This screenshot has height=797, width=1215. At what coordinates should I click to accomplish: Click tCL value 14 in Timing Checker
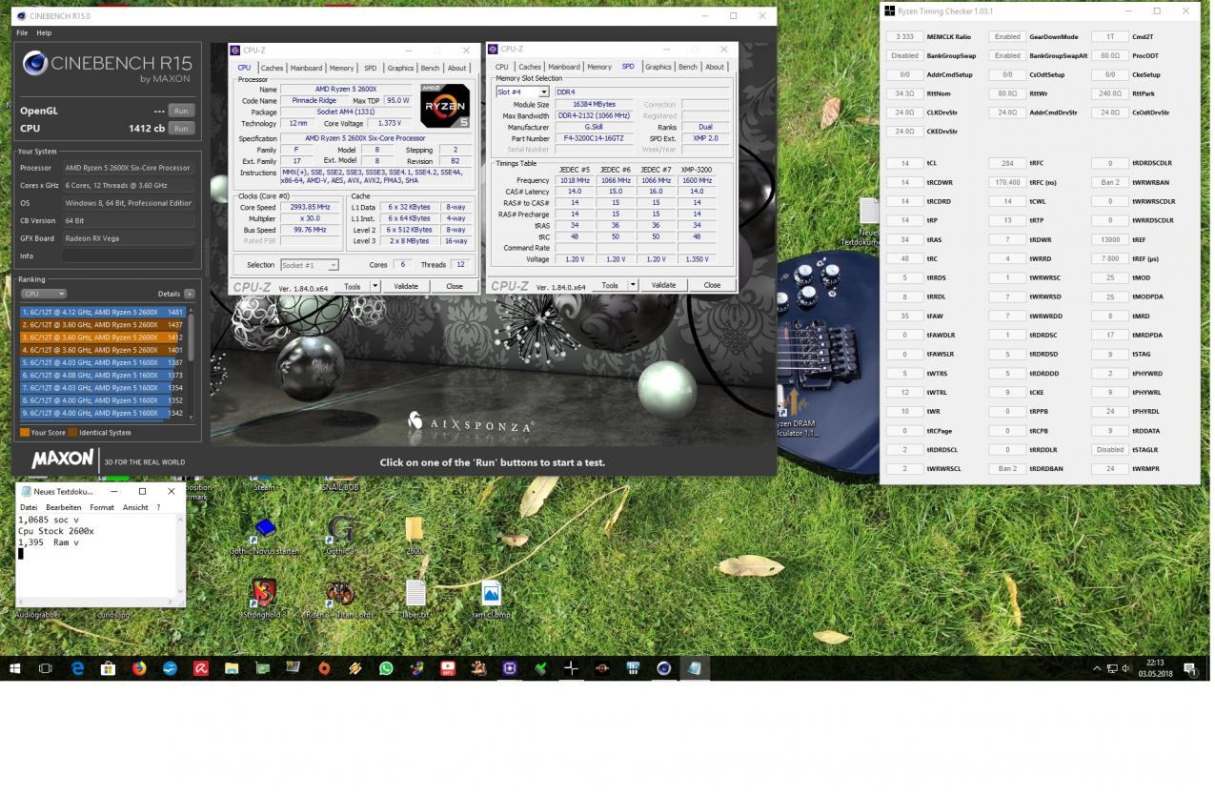tap(904, 163)
